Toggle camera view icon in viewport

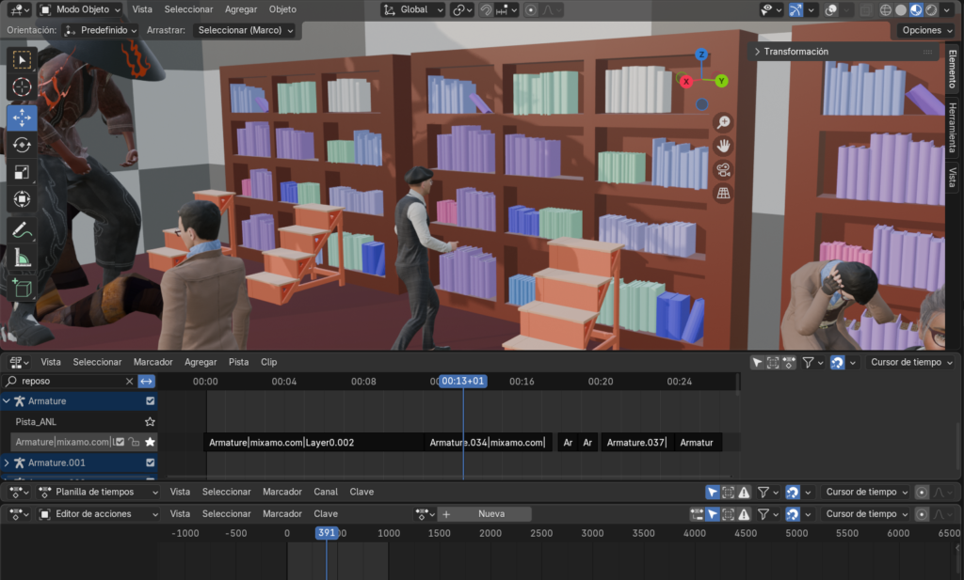point(723,170)
